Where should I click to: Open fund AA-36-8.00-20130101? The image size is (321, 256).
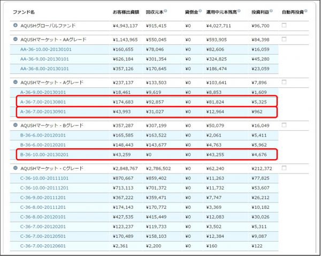44,69
